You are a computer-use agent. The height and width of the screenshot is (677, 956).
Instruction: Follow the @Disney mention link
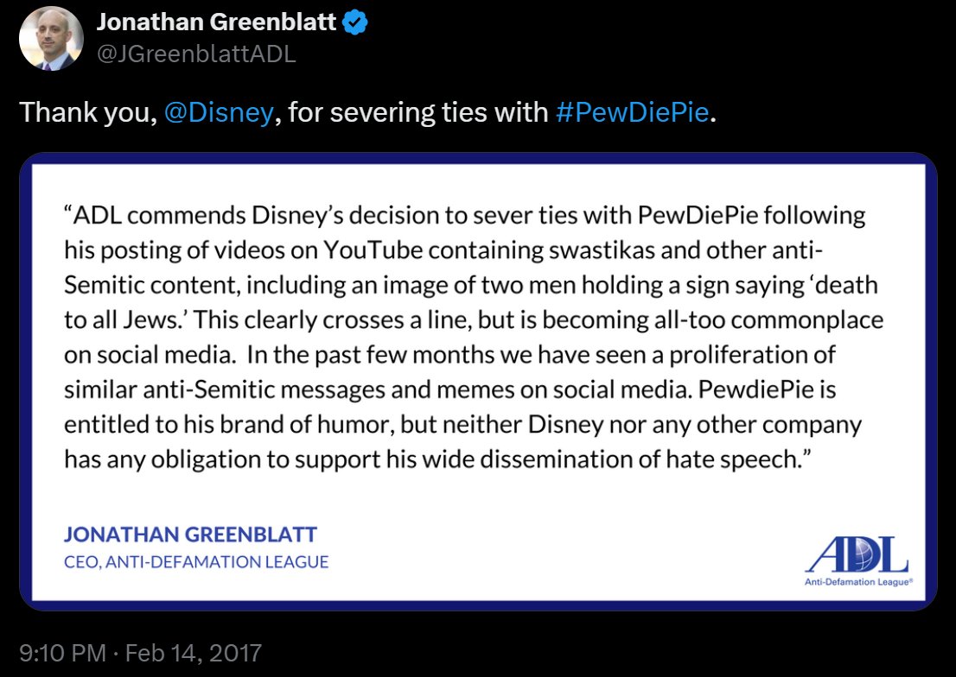click(x=218, y=112)
